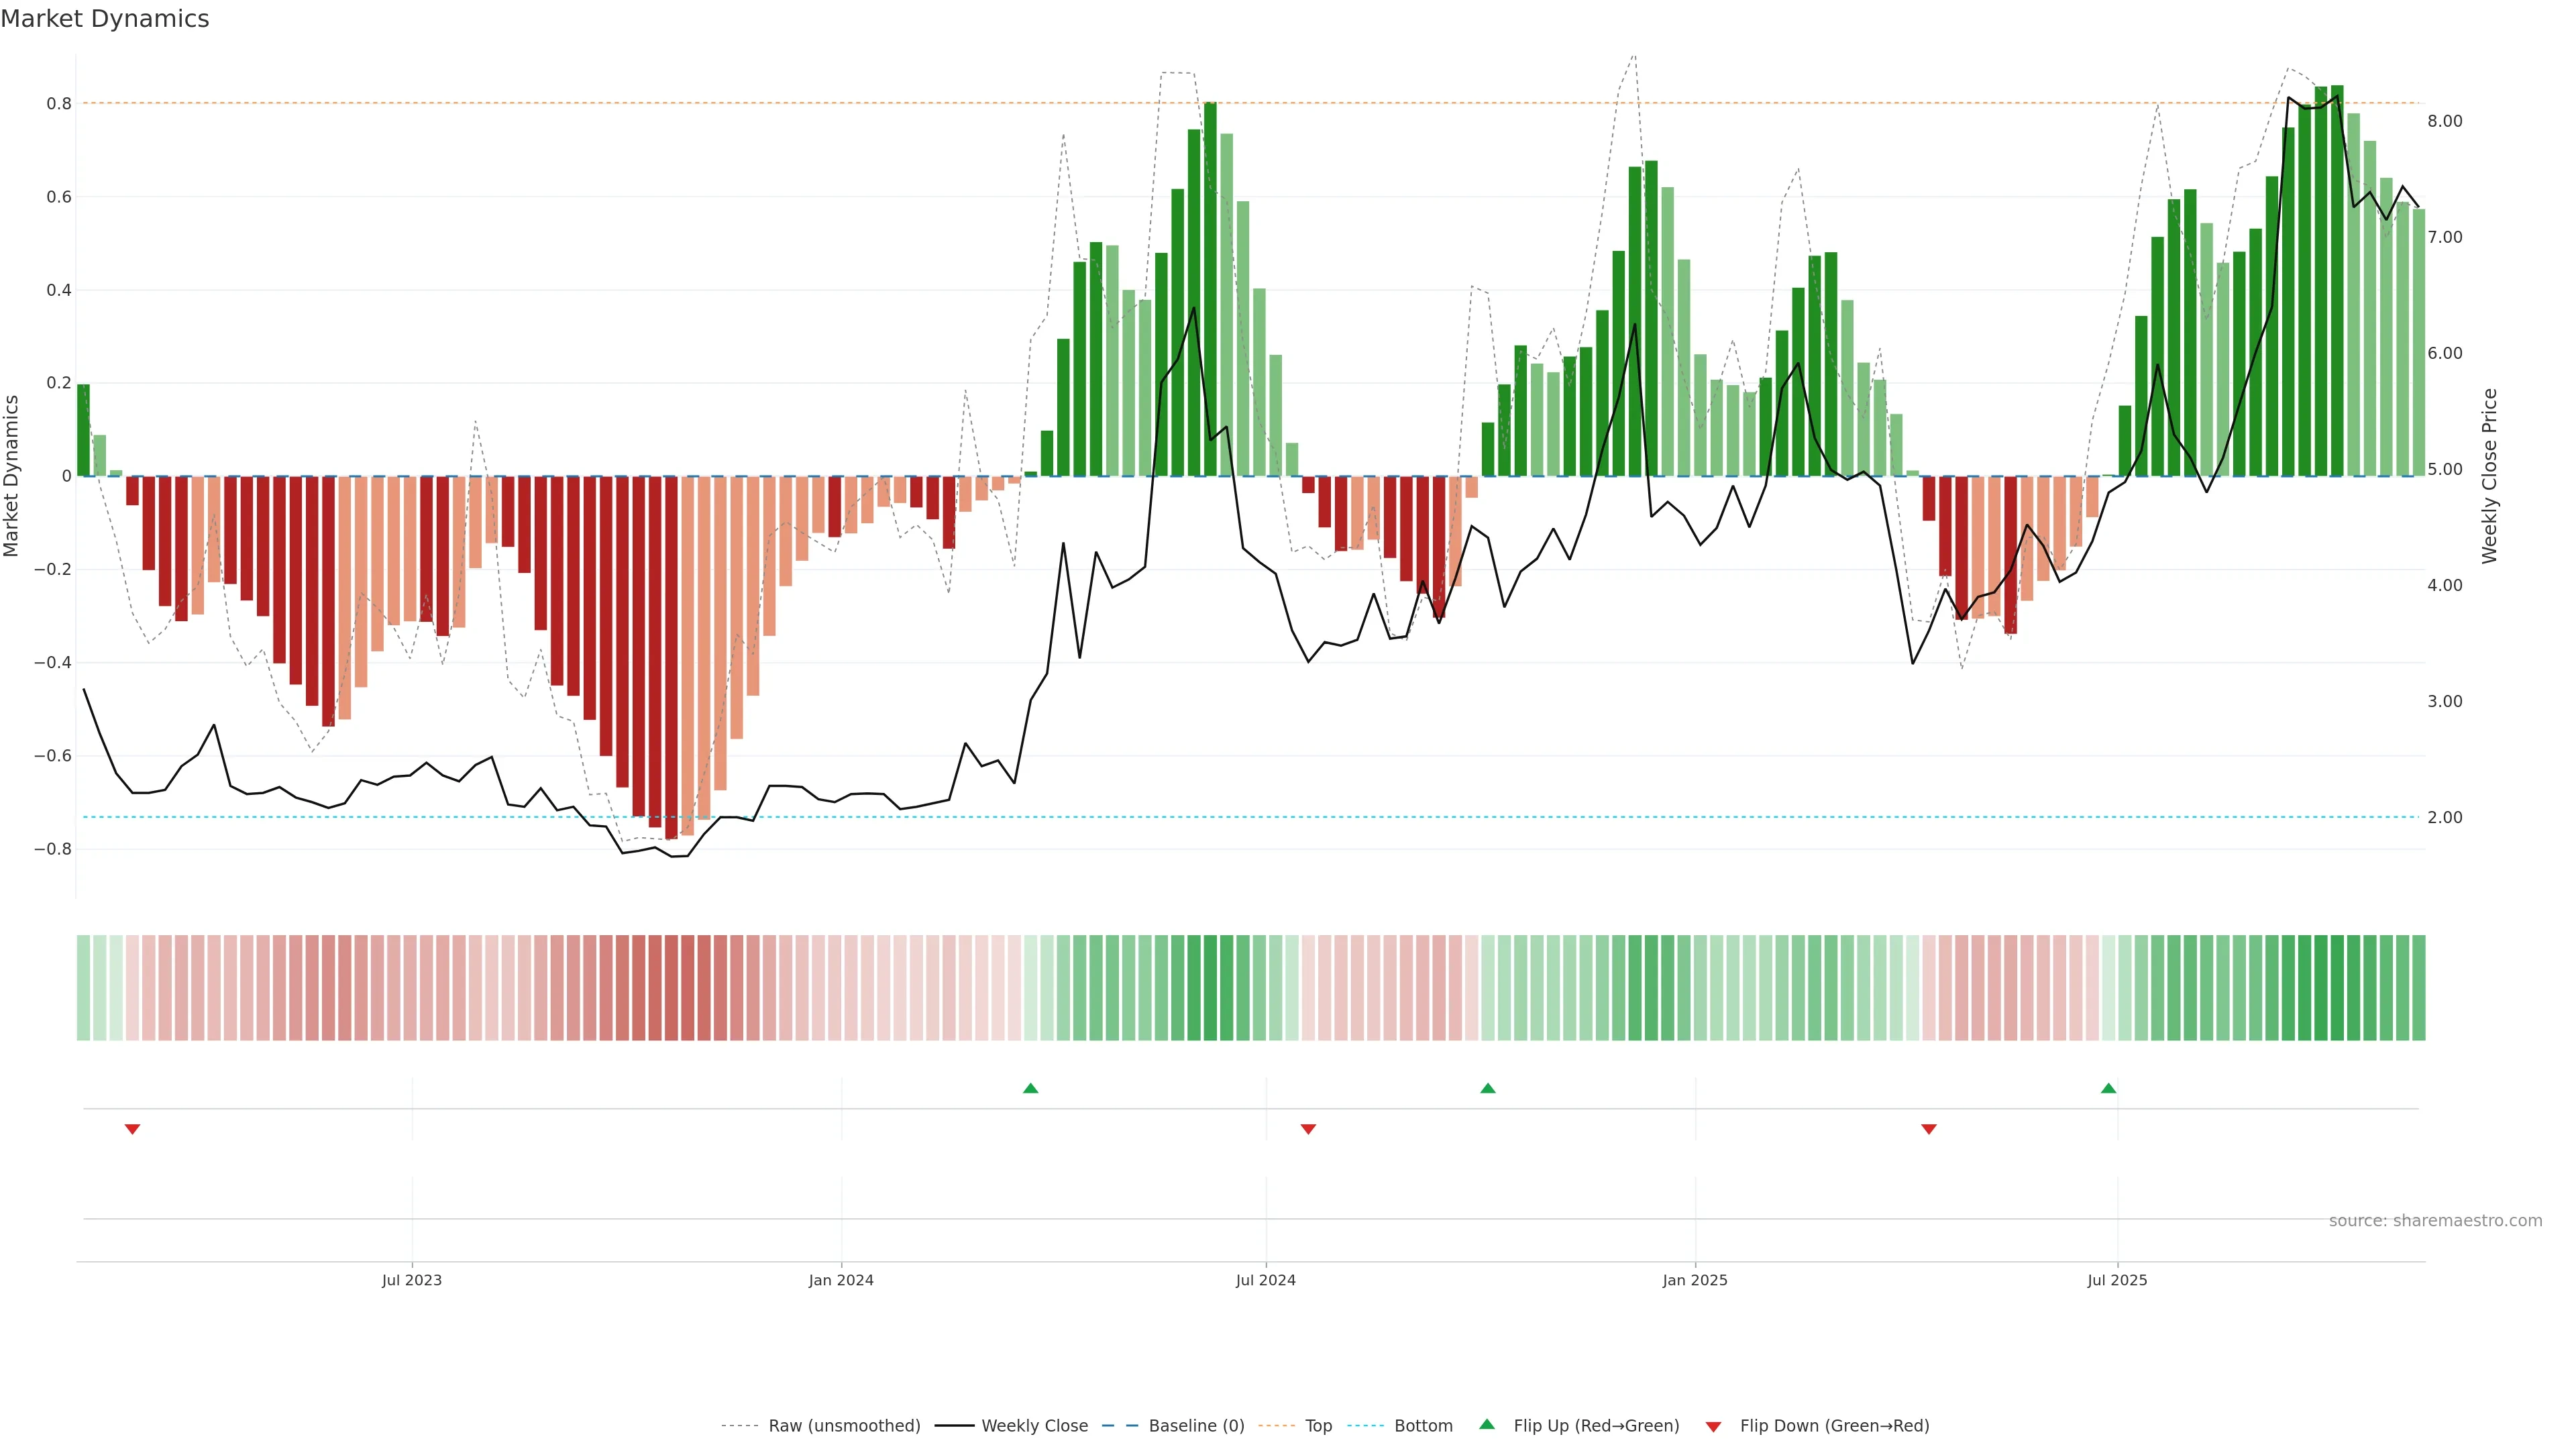Screen dimensions: 2576x1449
Task: Click the Jan 2025 x-axis label
Action: click(1695, 1280)
